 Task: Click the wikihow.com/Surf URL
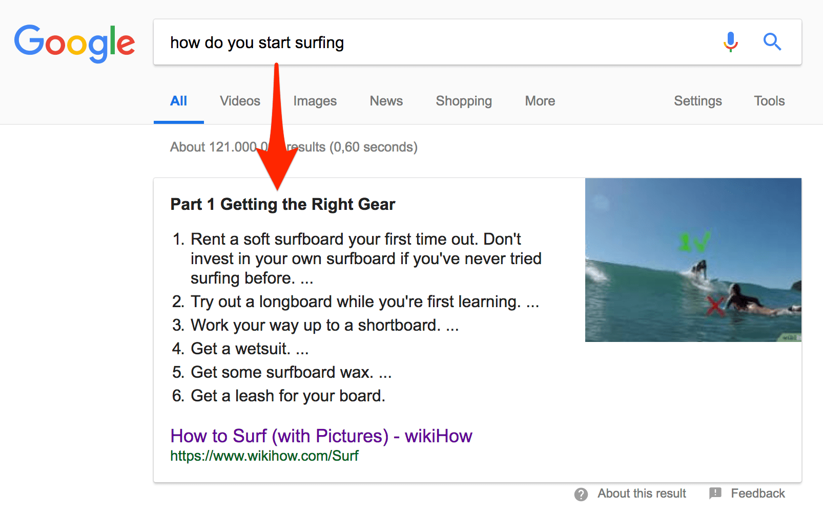pyautogui.click(x=264, y=456)
